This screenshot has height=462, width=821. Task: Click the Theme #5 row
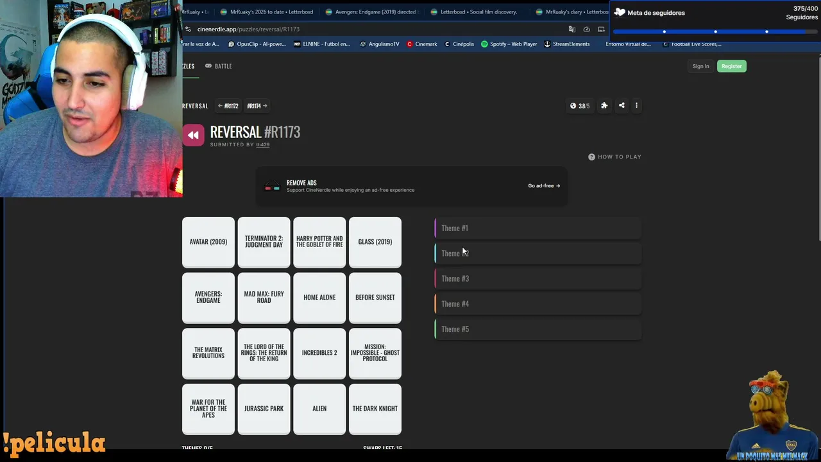[538, 329]
